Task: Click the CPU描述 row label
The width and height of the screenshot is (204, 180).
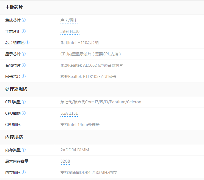Action: click(x=13, y=125)
